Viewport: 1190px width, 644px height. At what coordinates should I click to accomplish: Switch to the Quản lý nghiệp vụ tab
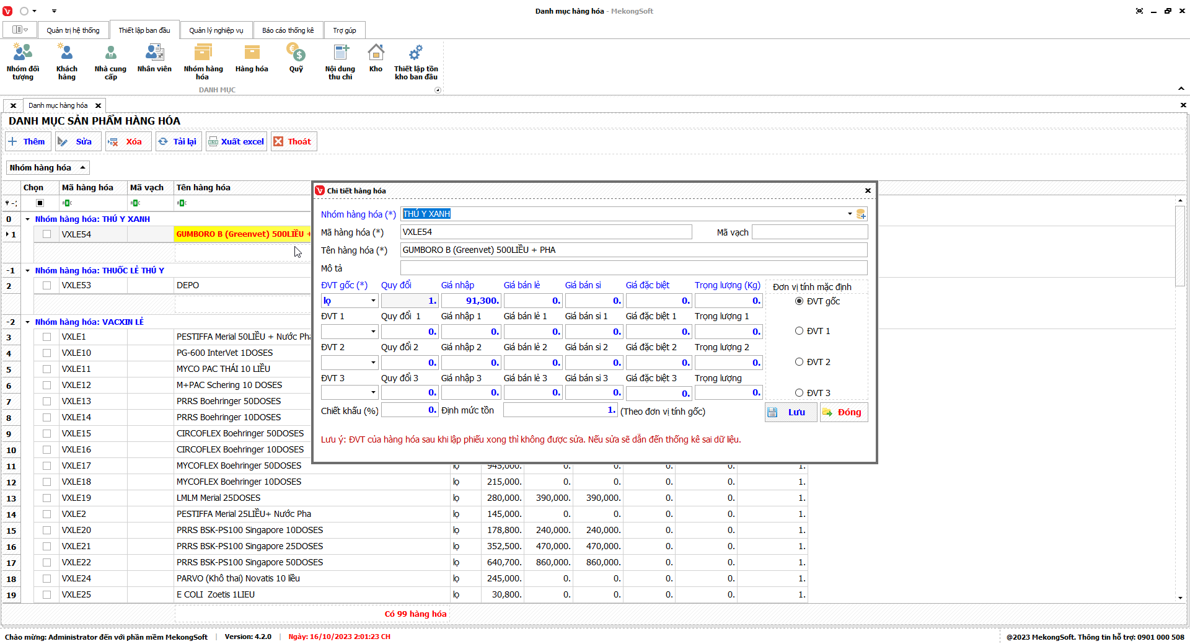216,30
